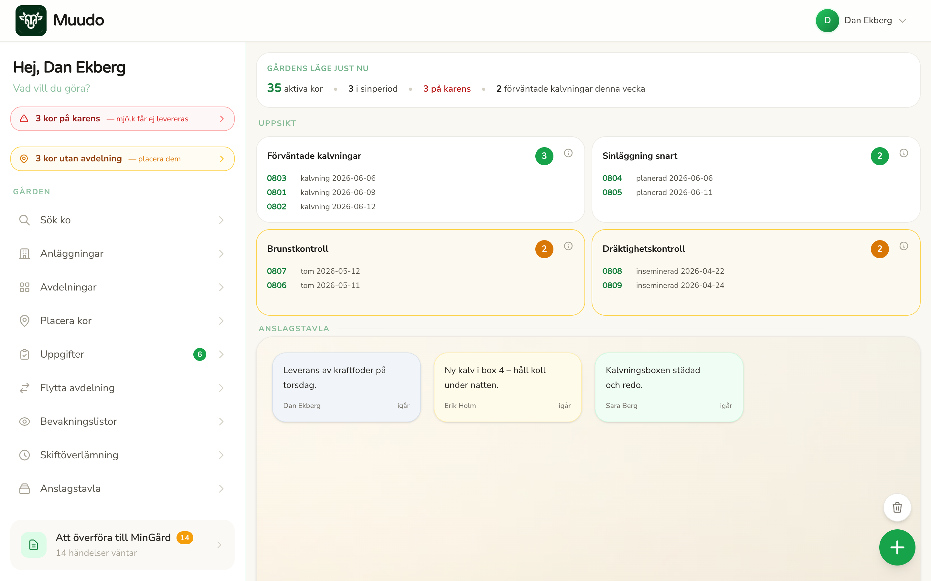Image resolution: width=931 pixels, height=581 pixels.
Task: Click the green 3 badge on Förväntade kalvningar
Action: pos(544,156)
